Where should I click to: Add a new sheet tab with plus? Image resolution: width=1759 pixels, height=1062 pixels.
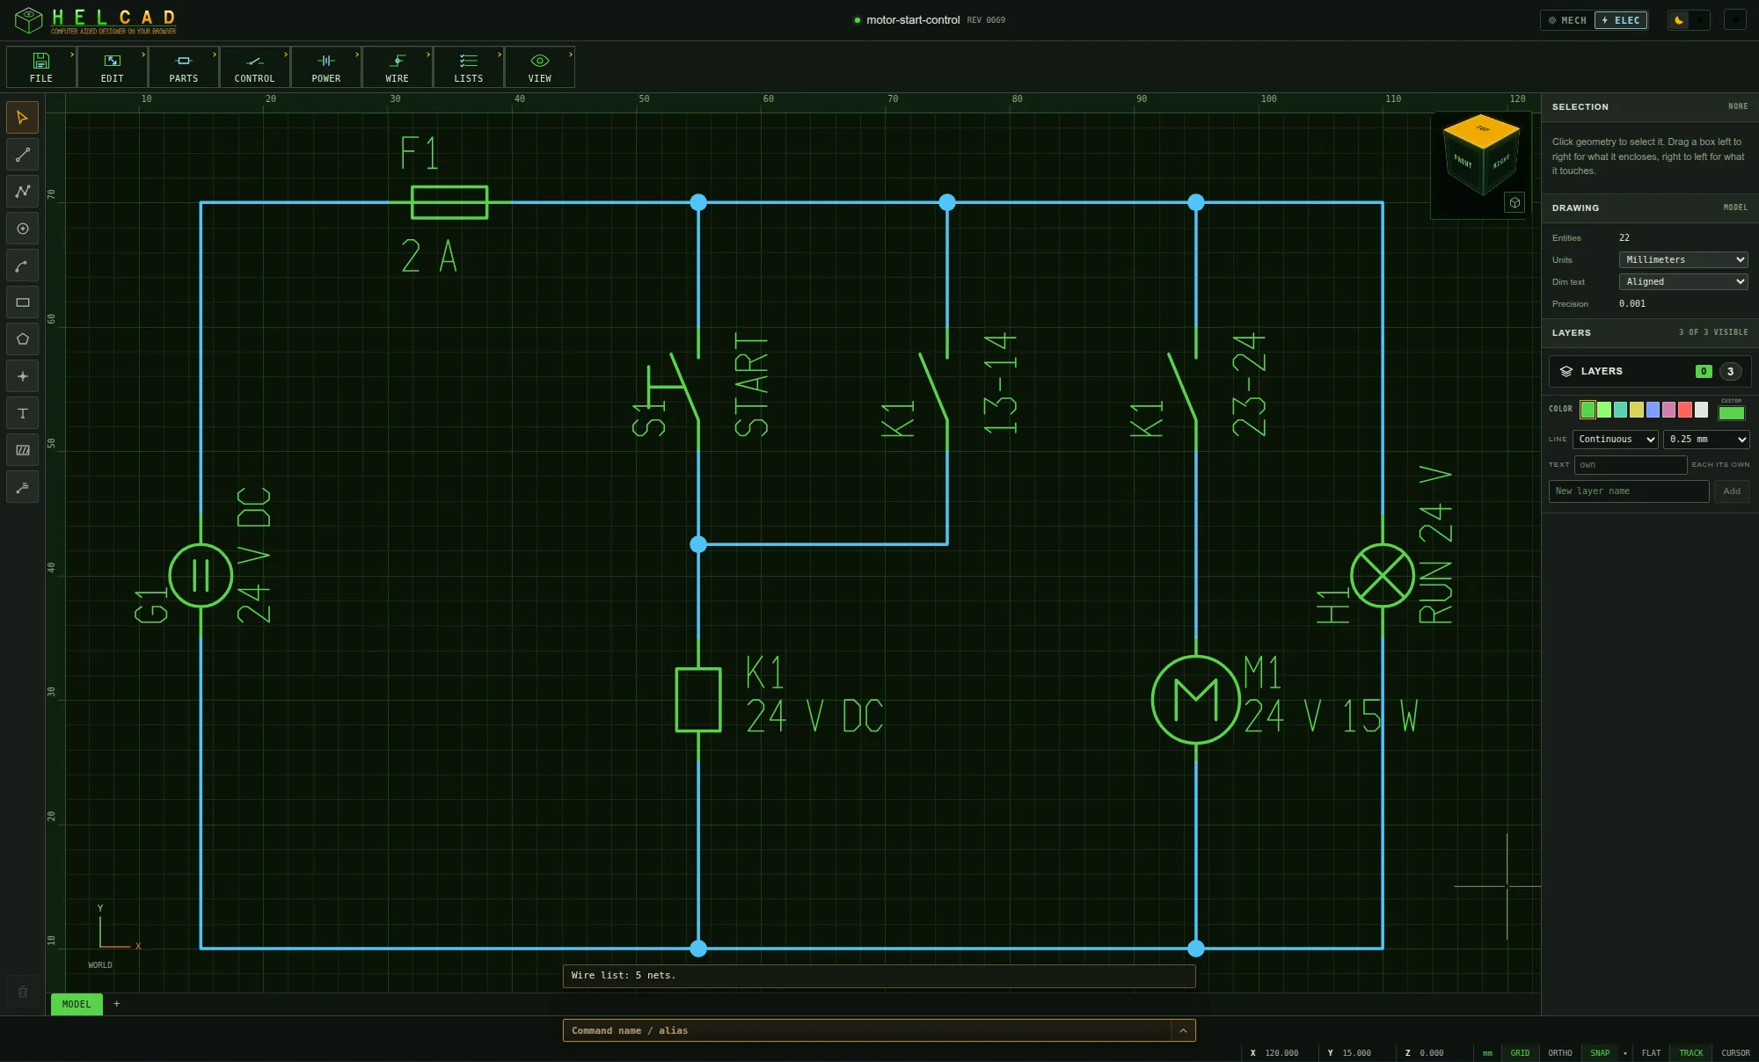(116, 1004)
